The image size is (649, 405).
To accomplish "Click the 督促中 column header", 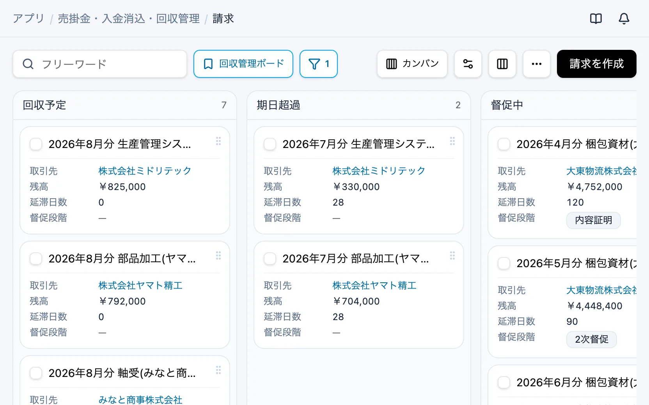I will coord(507,105).
